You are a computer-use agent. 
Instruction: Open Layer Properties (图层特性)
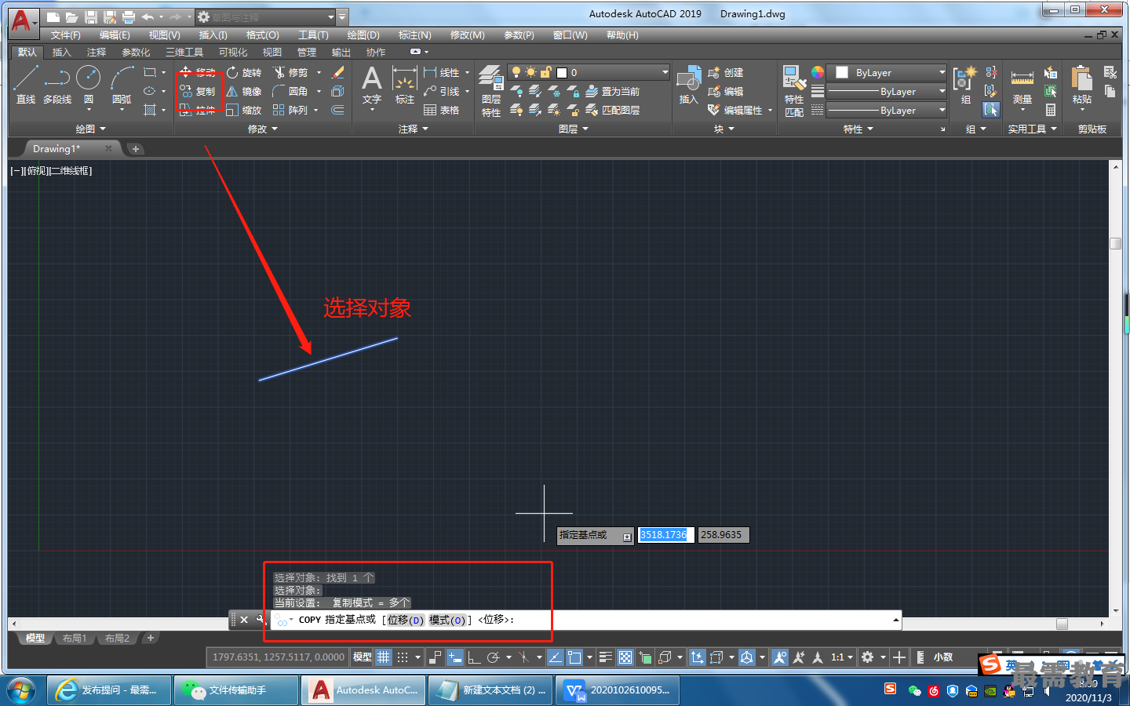click(x=491, y=91)
